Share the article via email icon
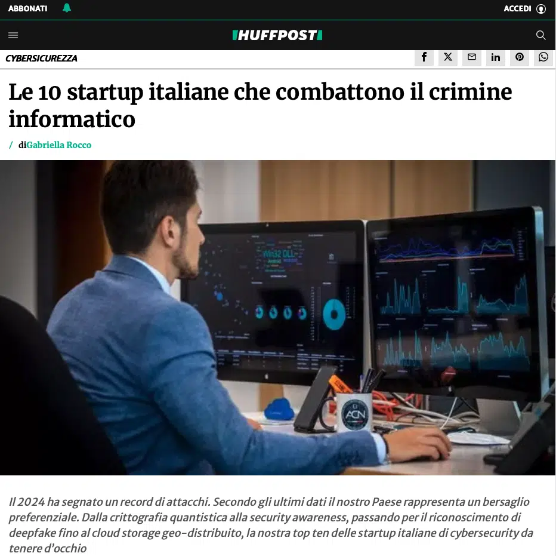The width and height of the screenshot is (556, 556). point(472,57)
